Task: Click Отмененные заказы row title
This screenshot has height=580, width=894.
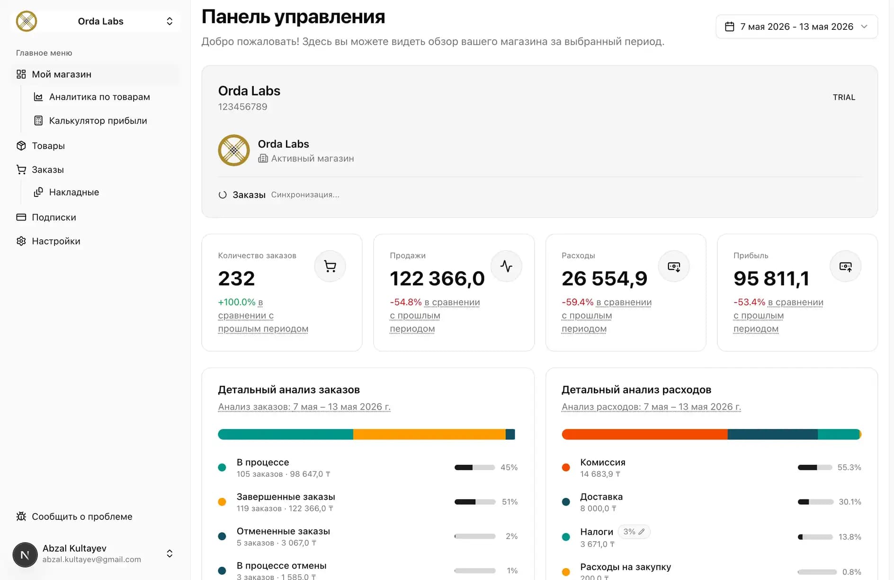Action: (x=283, y=531)
